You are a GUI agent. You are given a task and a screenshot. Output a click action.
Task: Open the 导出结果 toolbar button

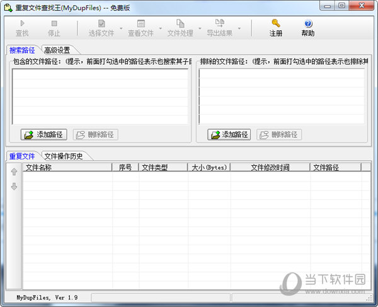pos(220,28)
